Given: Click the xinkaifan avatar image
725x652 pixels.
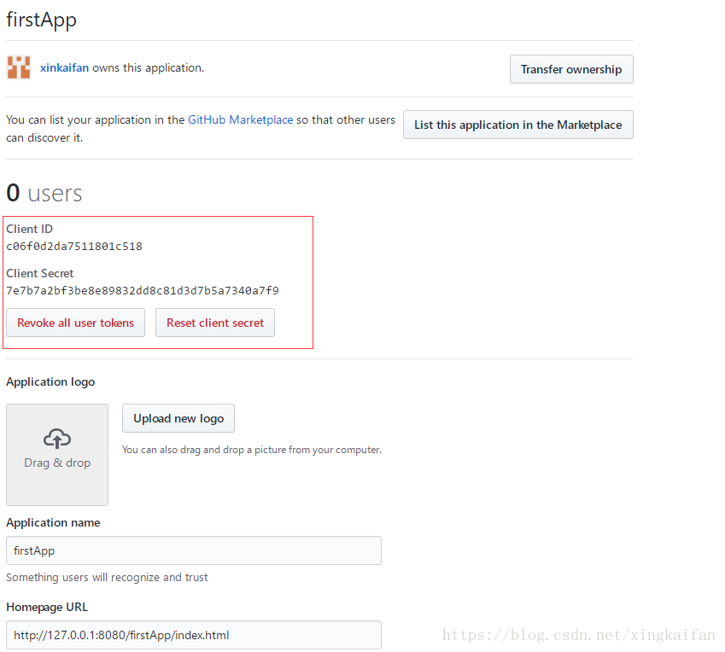Looking at the screenshot, I should 19,67.
